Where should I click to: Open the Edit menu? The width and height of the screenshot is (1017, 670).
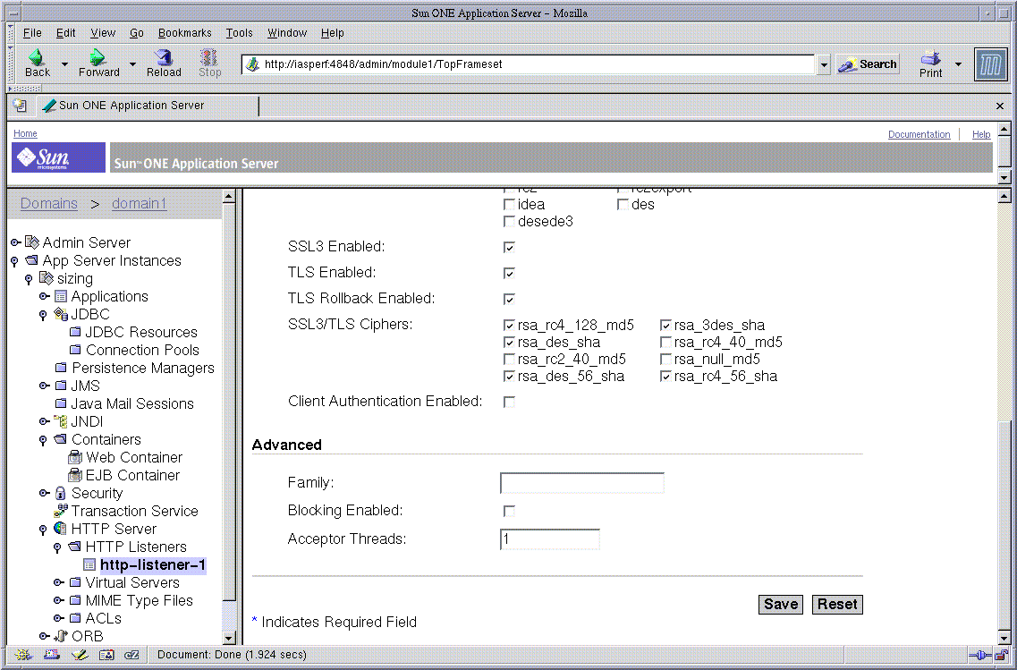click(65, 33)
